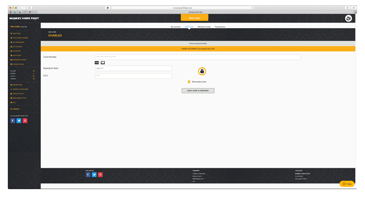The image size is (365, 199).
Task: Click the yellow padlock security icon
Action: click(x=202, y=71)
